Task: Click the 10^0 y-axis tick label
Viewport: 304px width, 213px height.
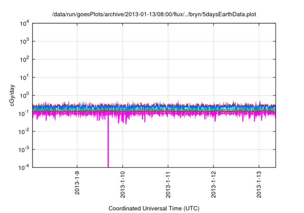Action: tap(24, 96)
